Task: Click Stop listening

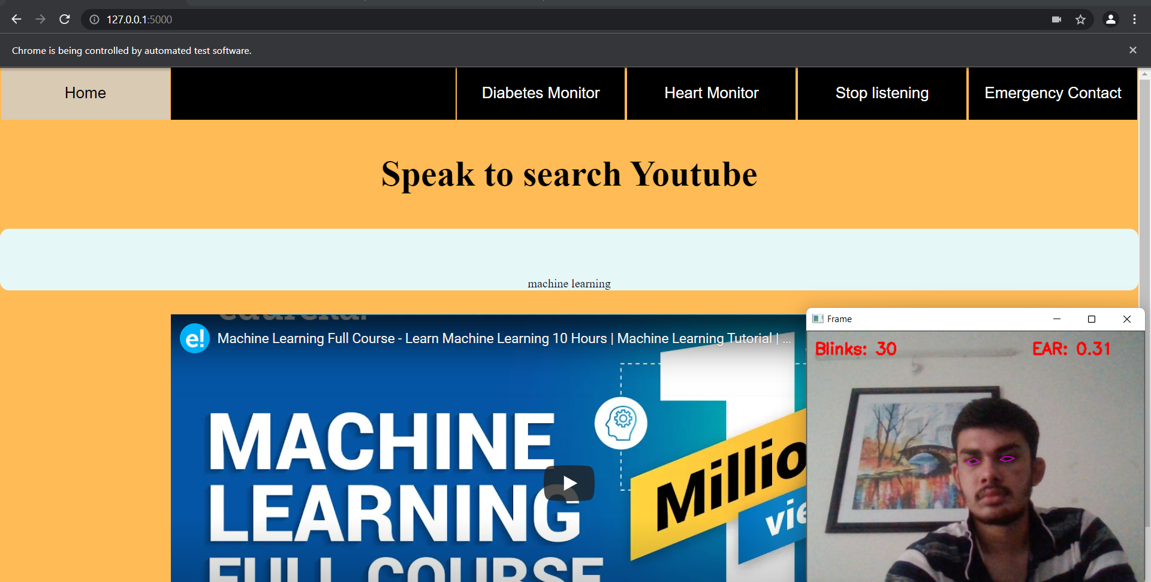Action: pyautogui.click(x=882, y=93)
